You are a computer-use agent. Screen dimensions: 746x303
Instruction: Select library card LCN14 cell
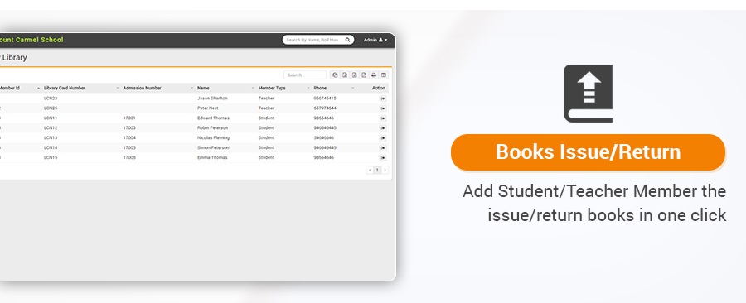51,147
